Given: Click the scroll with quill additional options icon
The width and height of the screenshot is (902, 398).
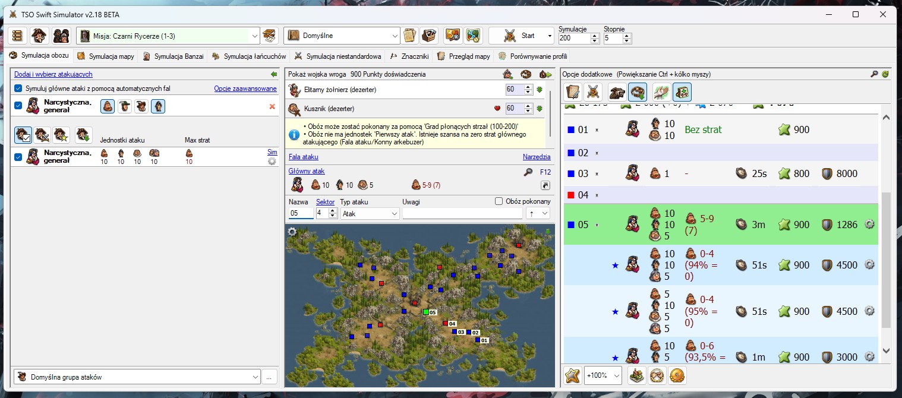Looking at the screenshot, I should pos(573,92).
